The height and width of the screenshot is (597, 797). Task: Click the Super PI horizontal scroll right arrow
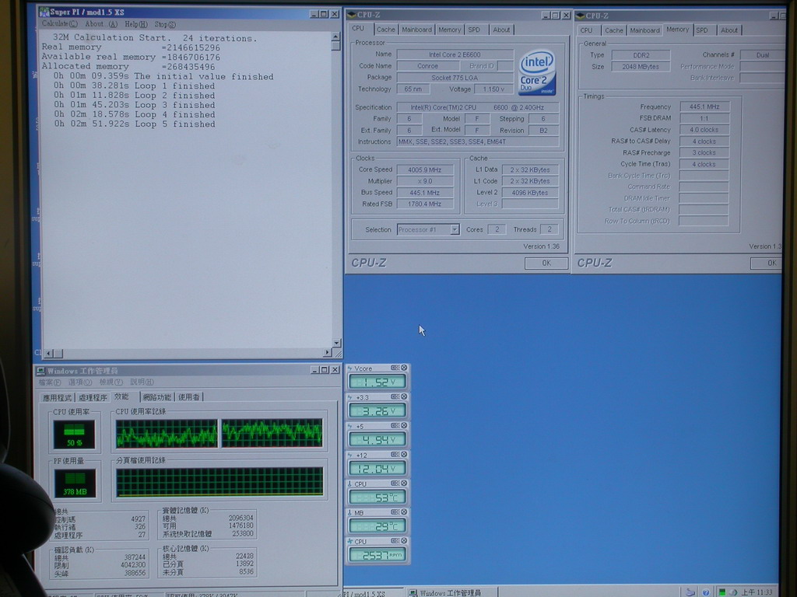(328, 352)
